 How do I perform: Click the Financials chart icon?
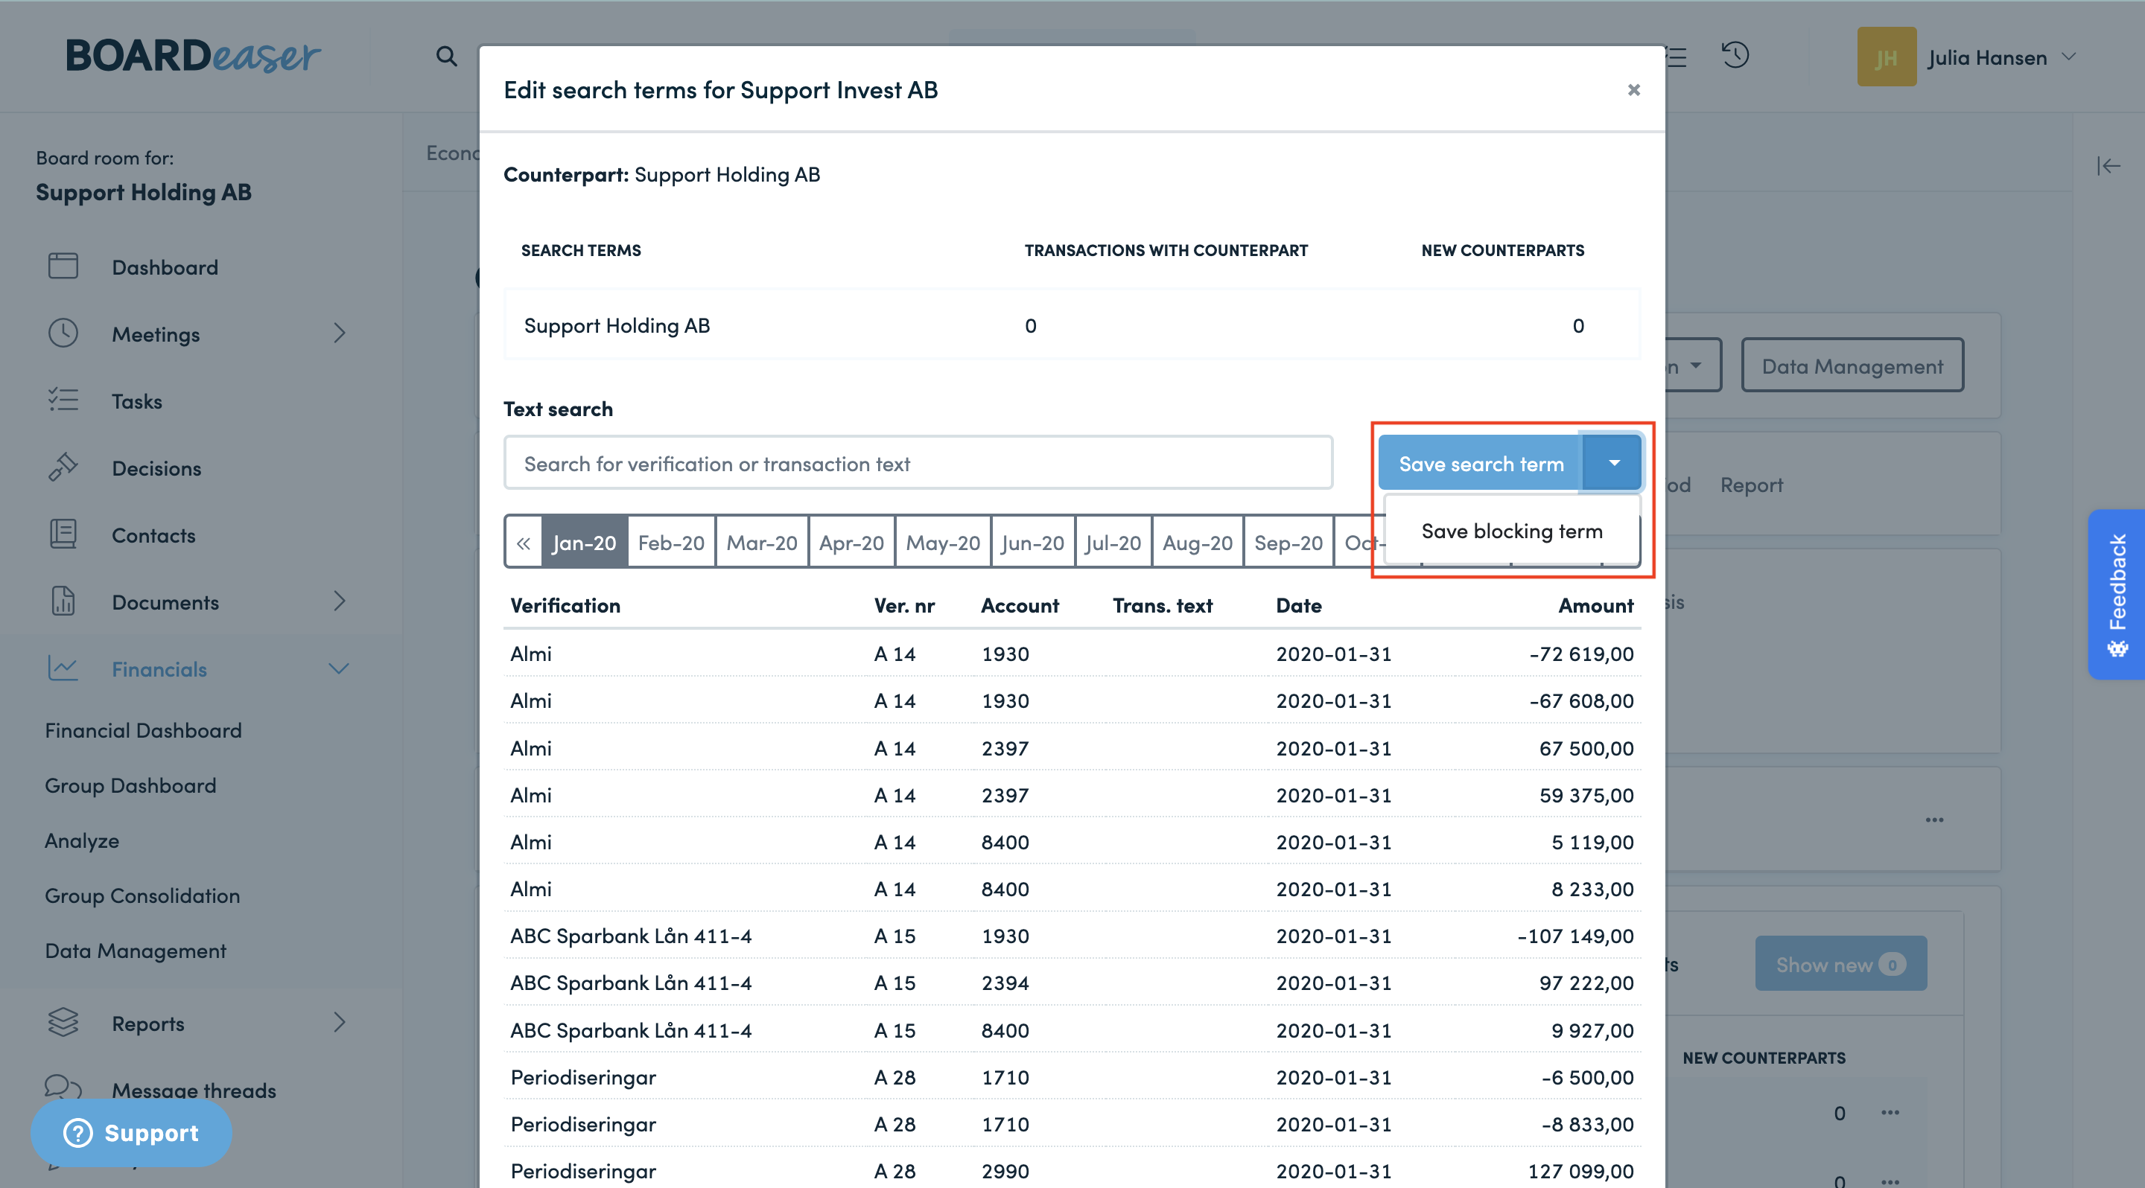pyautogui.click(x=63, y=668)
